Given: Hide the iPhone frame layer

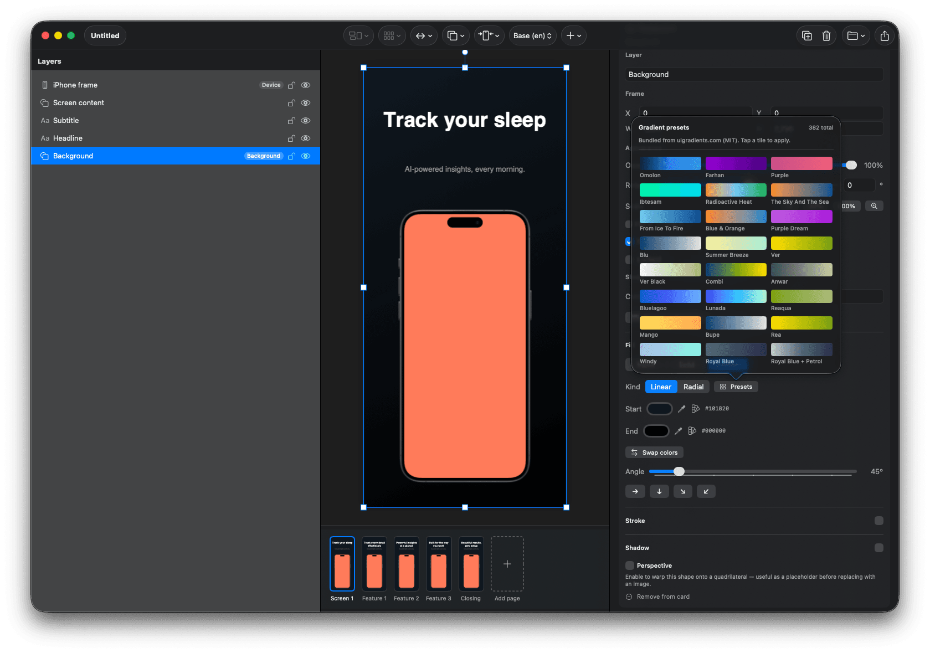Looking at the screenshot, I should 305,85.
